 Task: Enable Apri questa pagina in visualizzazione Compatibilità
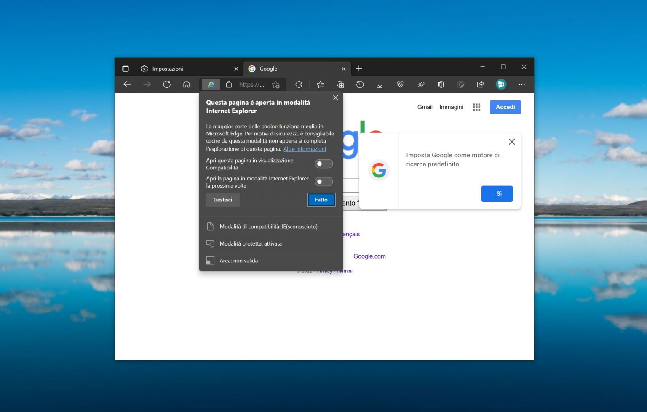coord(323,164)
